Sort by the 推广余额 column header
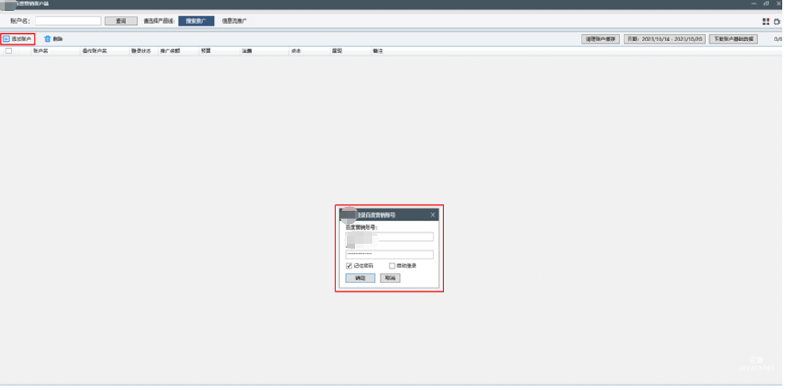787x390 pixels. pos(170,50)
